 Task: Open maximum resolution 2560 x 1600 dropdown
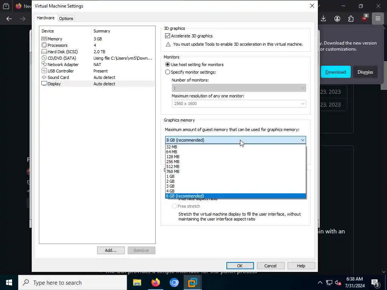pyautogui.click(x=239, y=103)
